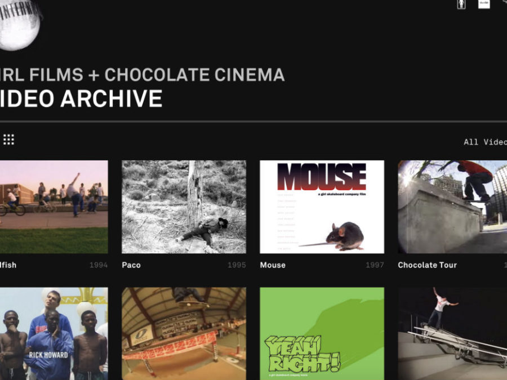Click the Chocolate Skateboards logo icon

[x=484, y=4]
